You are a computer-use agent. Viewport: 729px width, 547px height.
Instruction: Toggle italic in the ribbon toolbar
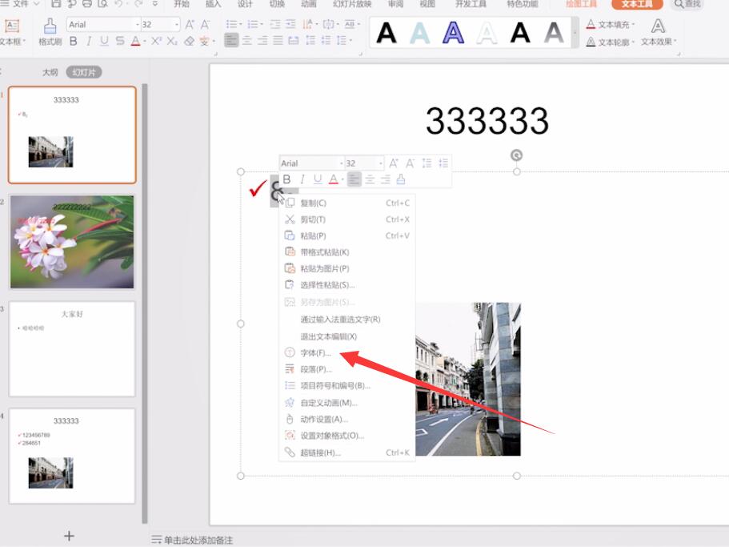click(88, 42)
